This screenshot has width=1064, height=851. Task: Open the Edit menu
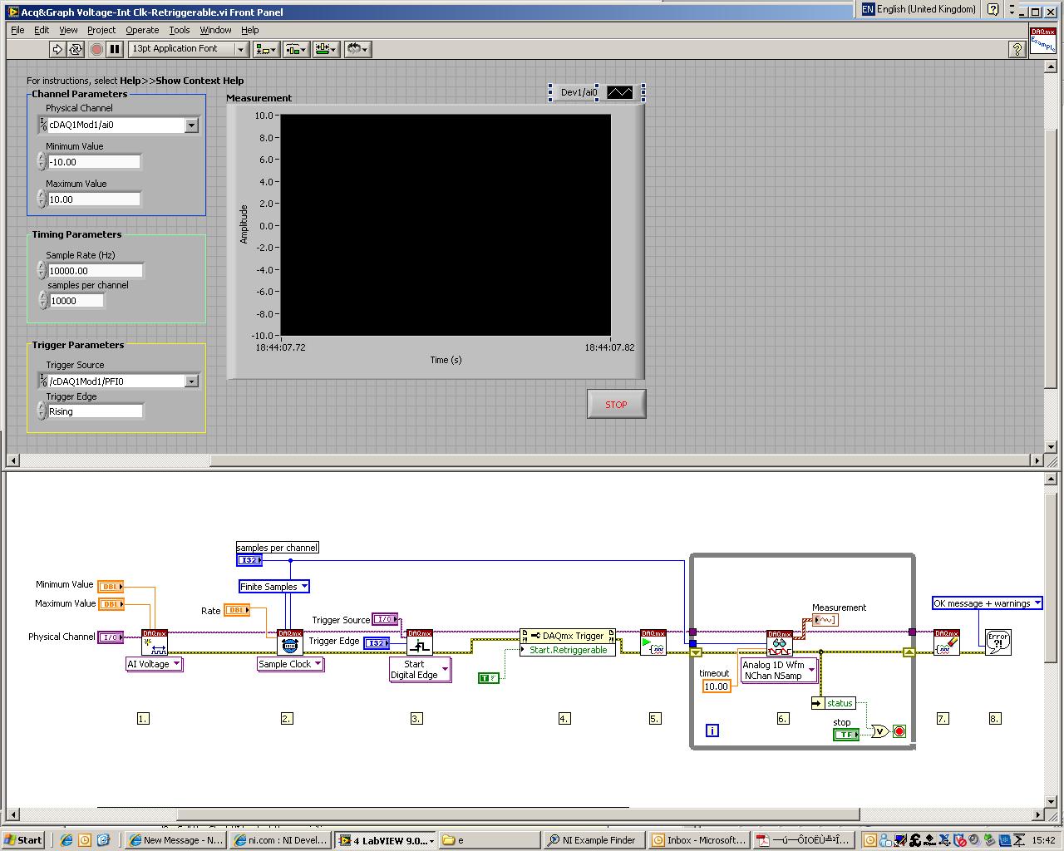[42, 30]
